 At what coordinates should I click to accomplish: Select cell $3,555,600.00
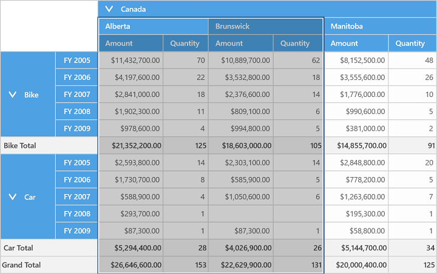coord(356,78)
